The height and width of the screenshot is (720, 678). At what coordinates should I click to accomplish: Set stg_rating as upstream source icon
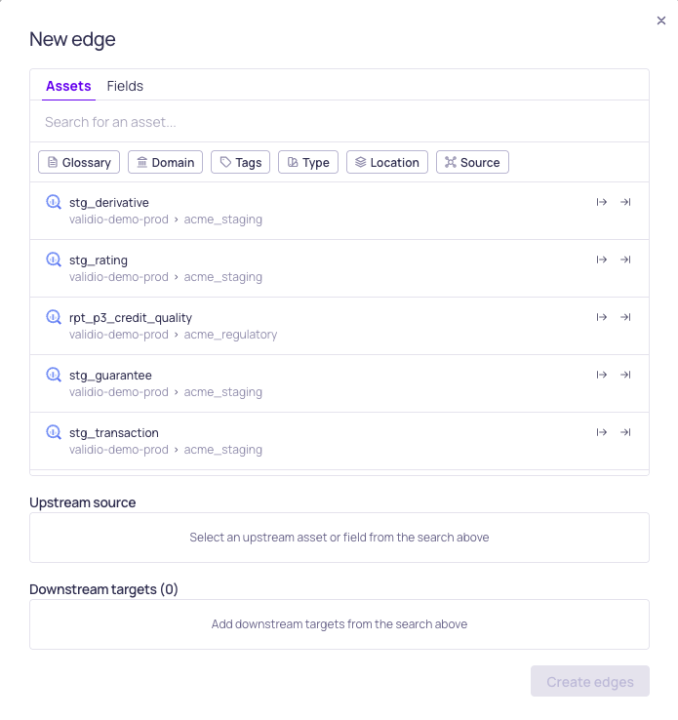pos(601,260)
